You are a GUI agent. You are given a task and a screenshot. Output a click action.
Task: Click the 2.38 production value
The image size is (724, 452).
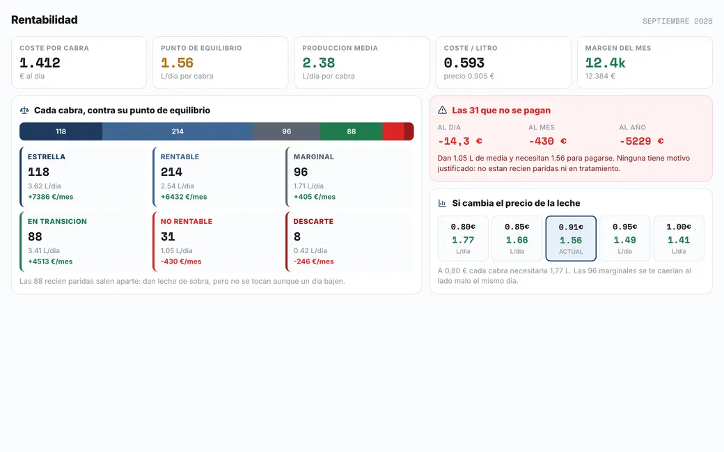click(319, 63)
